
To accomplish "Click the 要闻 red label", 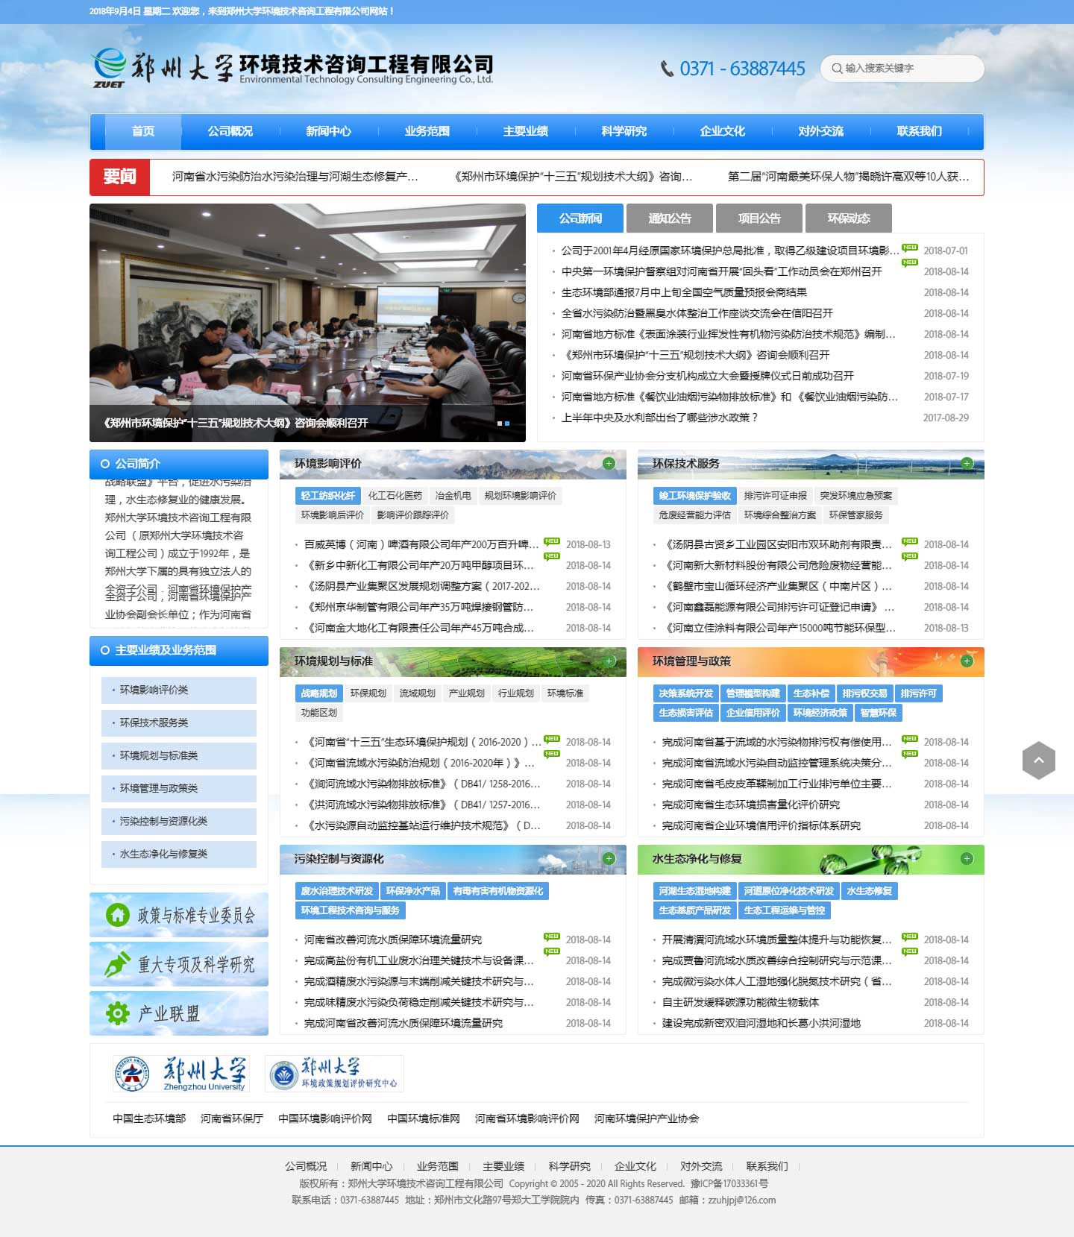I will [x=120, y=177].
